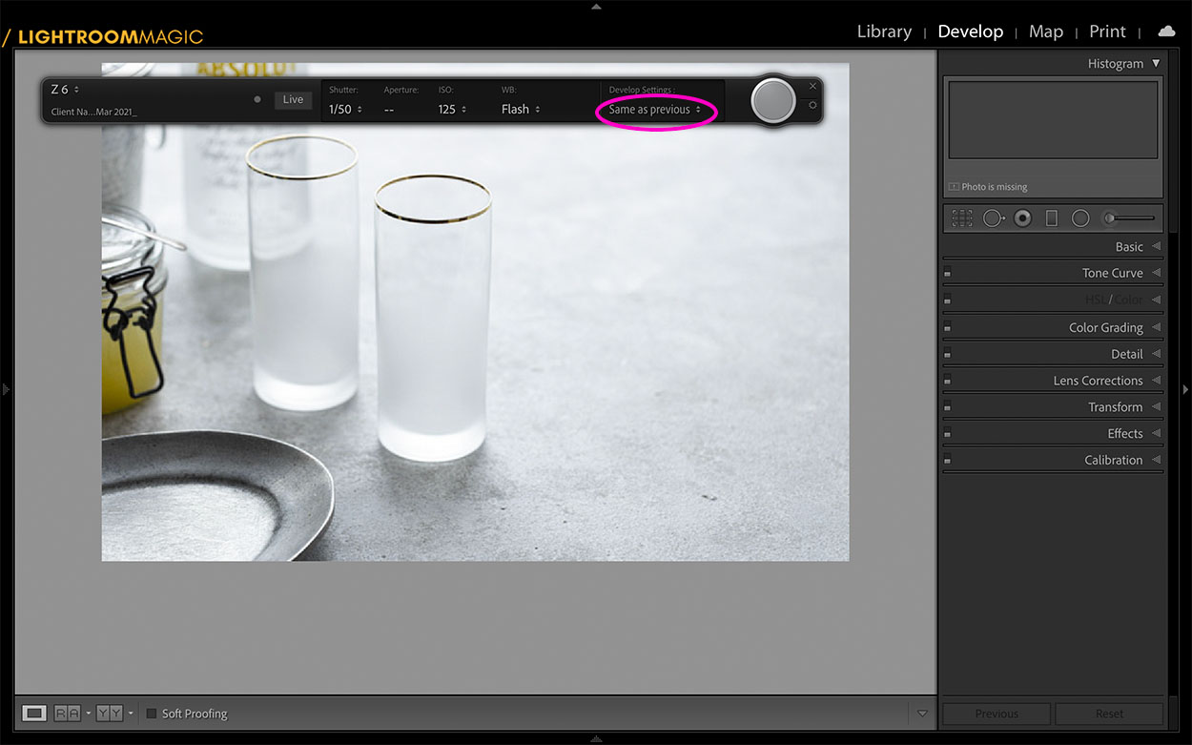This screenshot has height=745, width=1192.
Task: Select Before/After Y|Y view button
Action: tap(109, 713)
